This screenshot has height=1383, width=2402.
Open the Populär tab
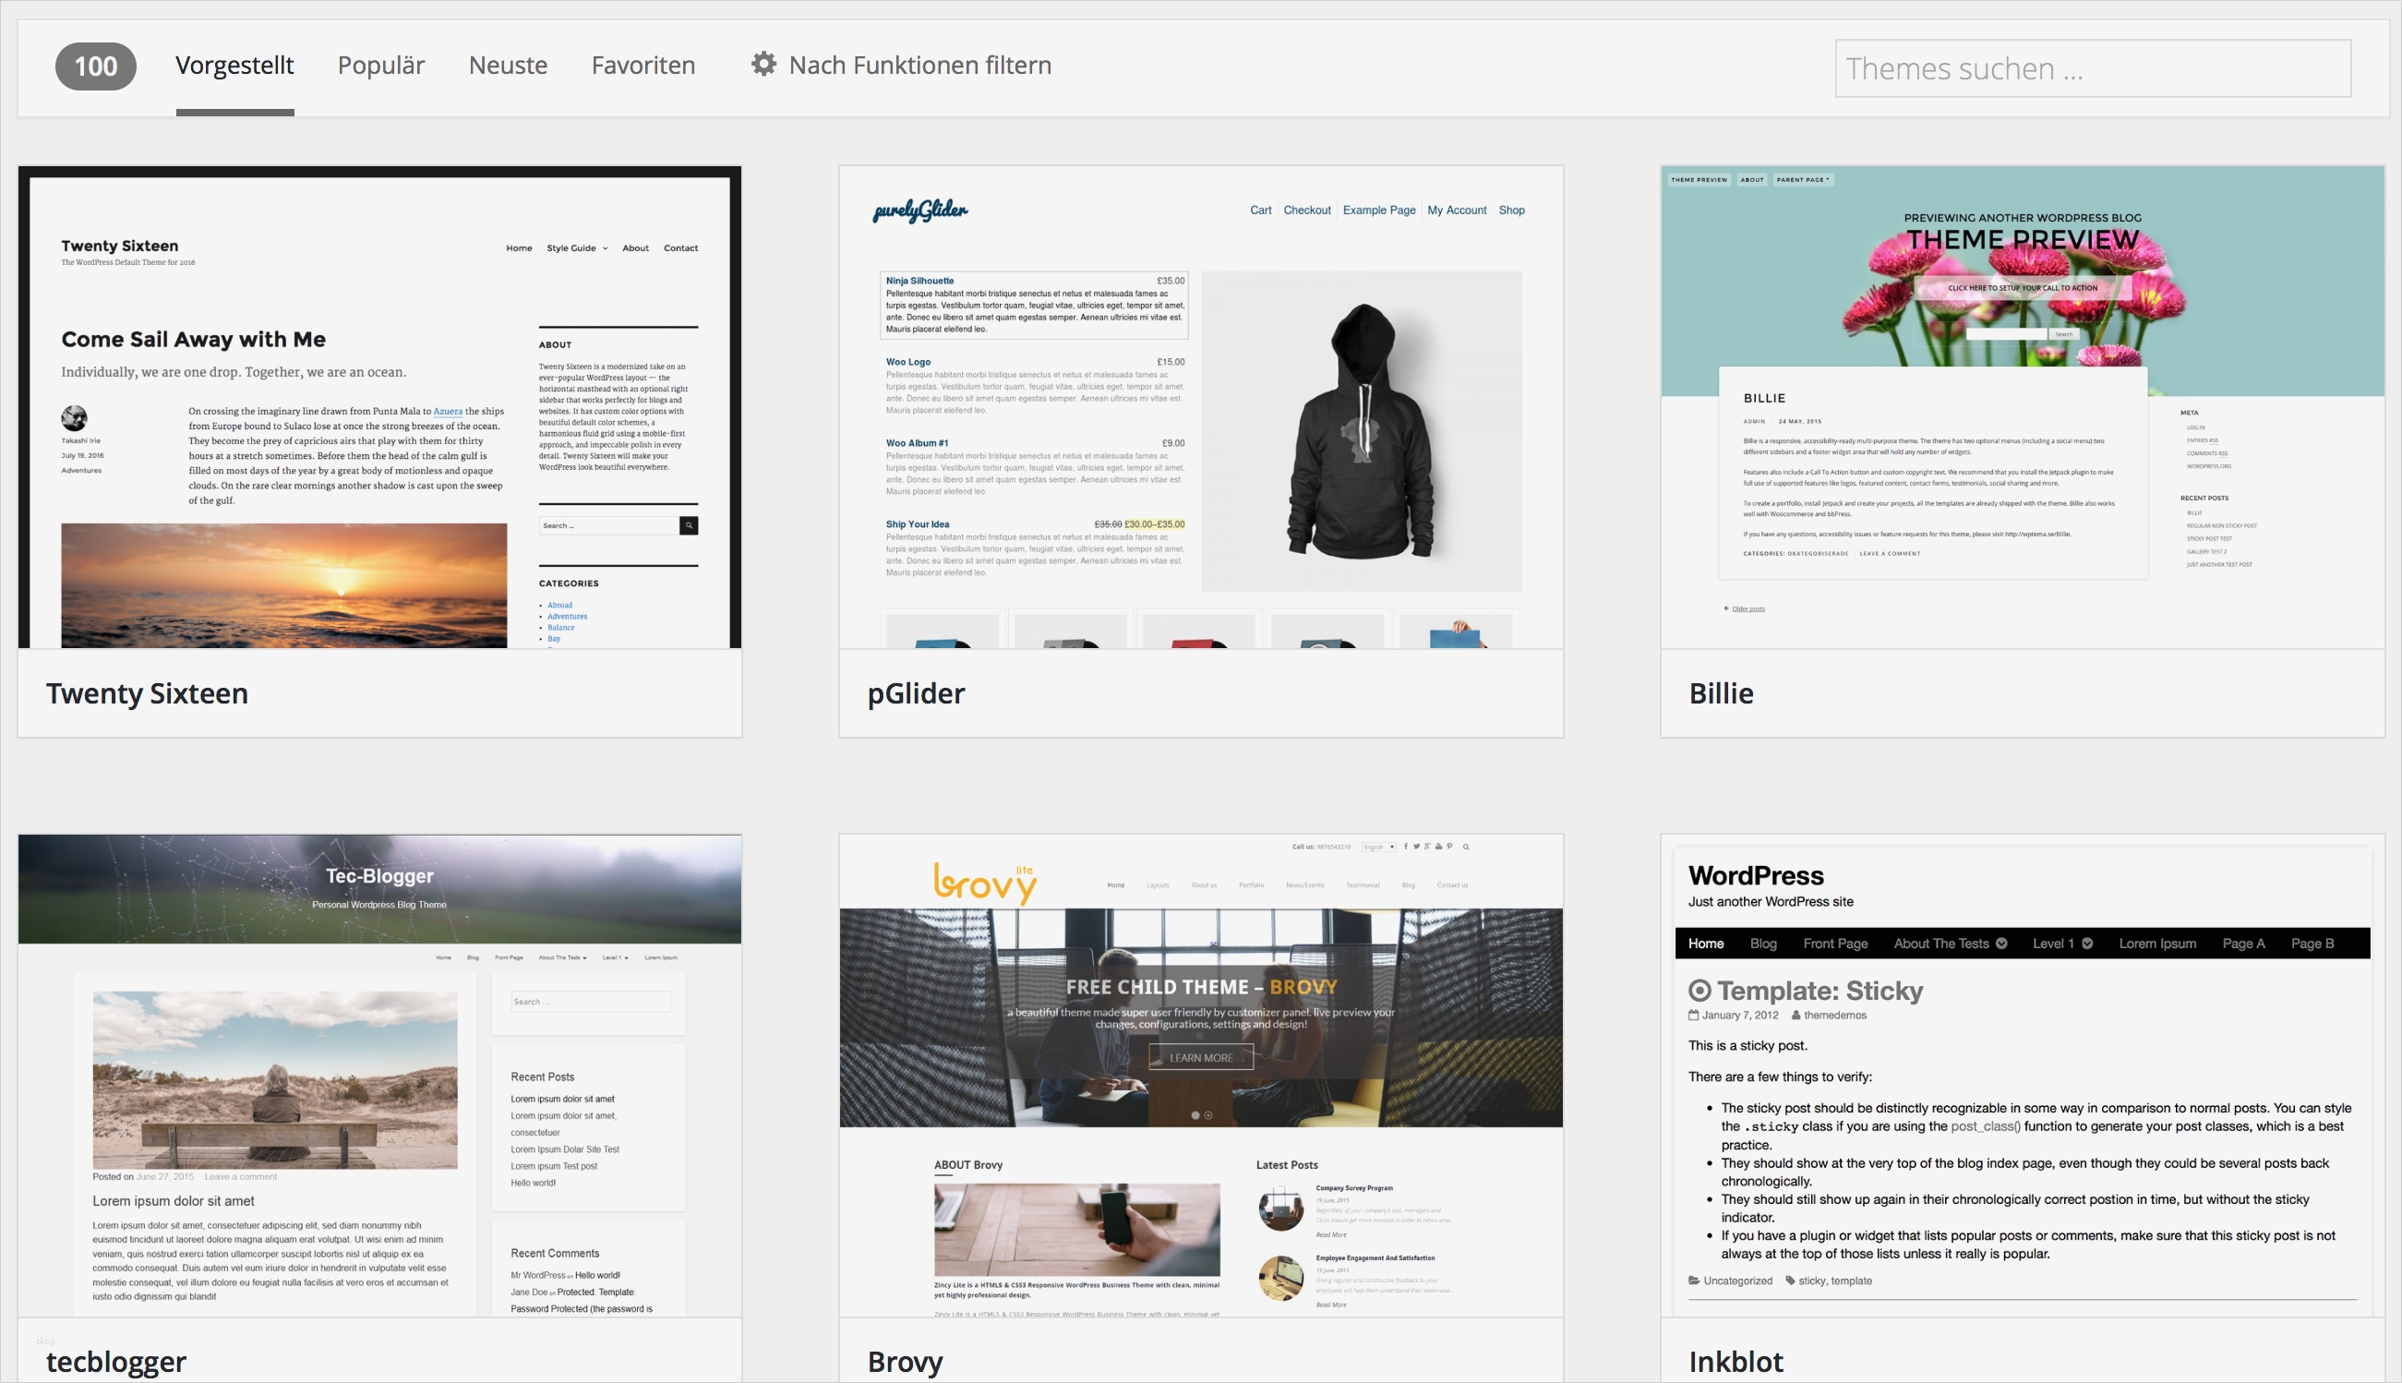381,66
